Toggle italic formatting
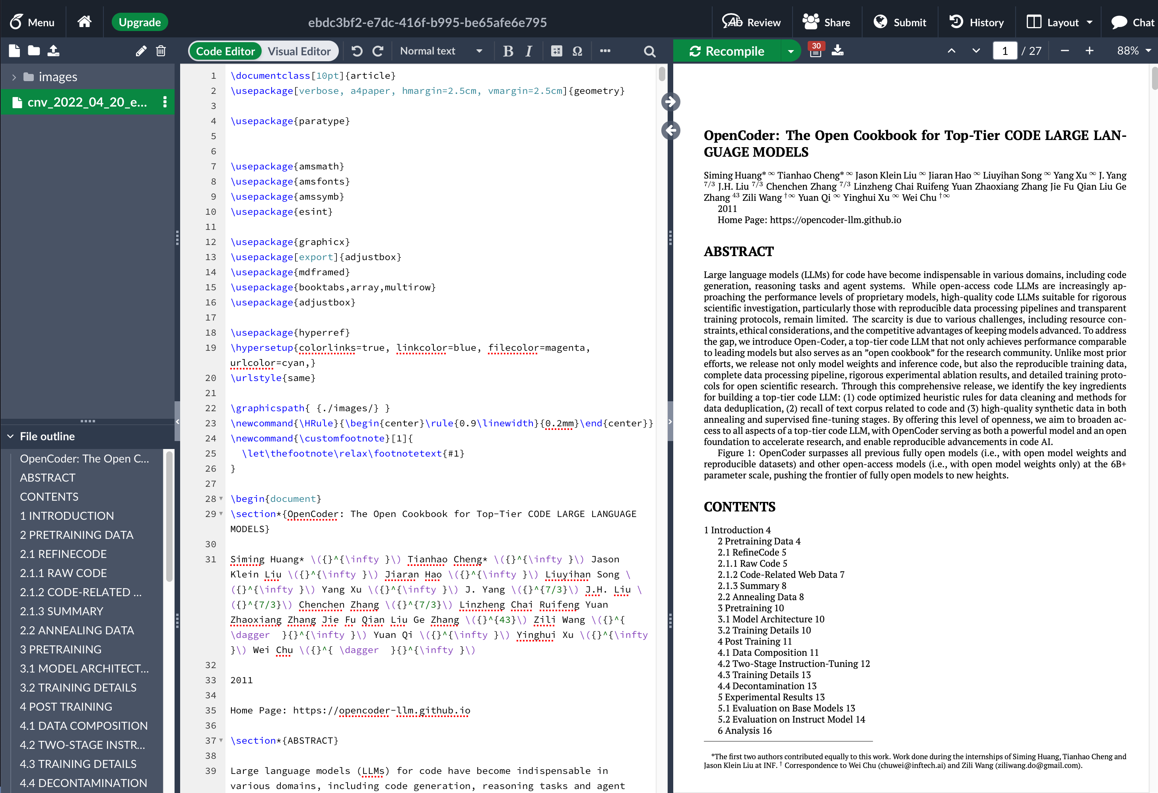Image resolution: width=1158 pixels, height=793 pixels. click(528, 51)
